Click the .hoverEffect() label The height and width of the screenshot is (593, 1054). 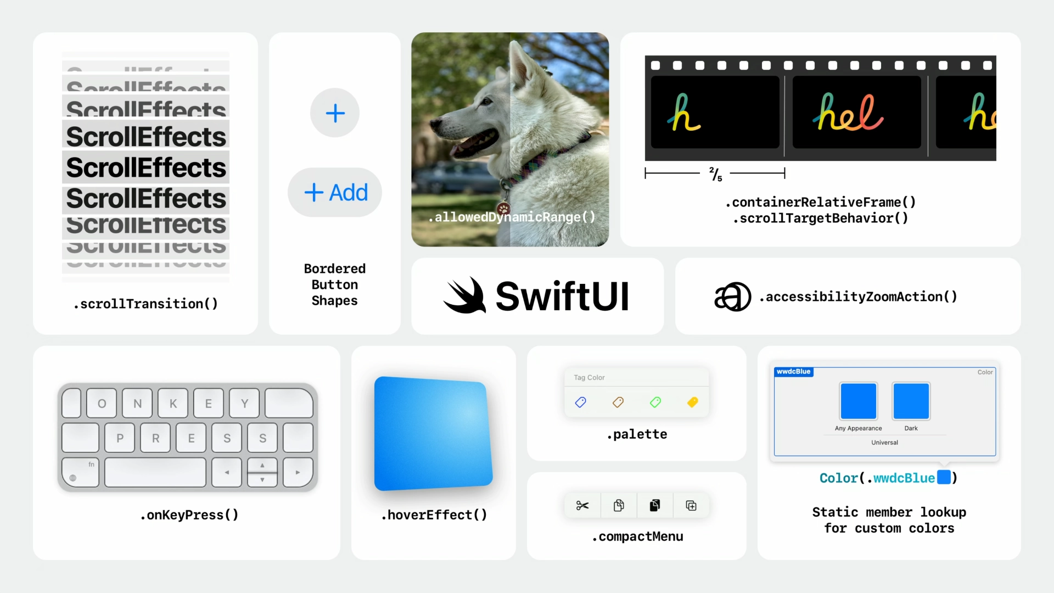point(434,515)
